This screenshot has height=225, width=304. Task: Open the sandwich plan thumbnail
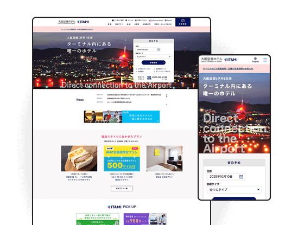(79, 158)
